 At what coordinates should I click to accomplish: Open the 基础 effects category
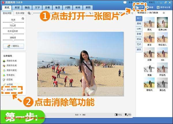(x=139, y=24)
